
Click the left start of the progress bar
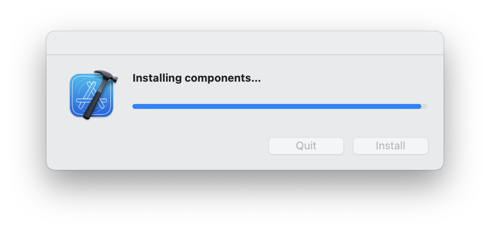pyautogui.click(x=135, y=106)
